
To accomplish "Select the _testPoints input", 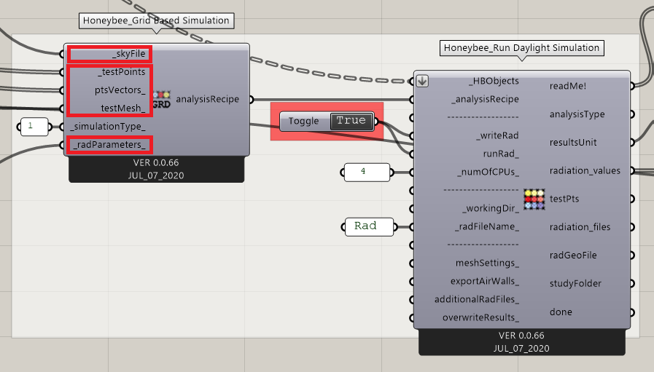I will pyautogui.click(x=122, y=72).
